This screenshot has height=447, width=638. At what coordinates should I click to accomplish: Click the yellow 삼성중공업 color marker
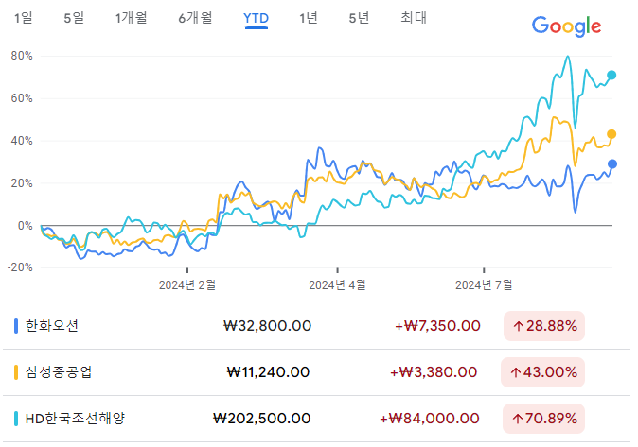coord(16,372)
